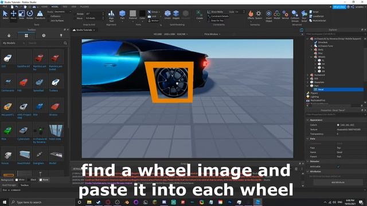Switch to the TEST ribbon tab
The width and height of the screenshot is (367, 206).
pos(65,7)
